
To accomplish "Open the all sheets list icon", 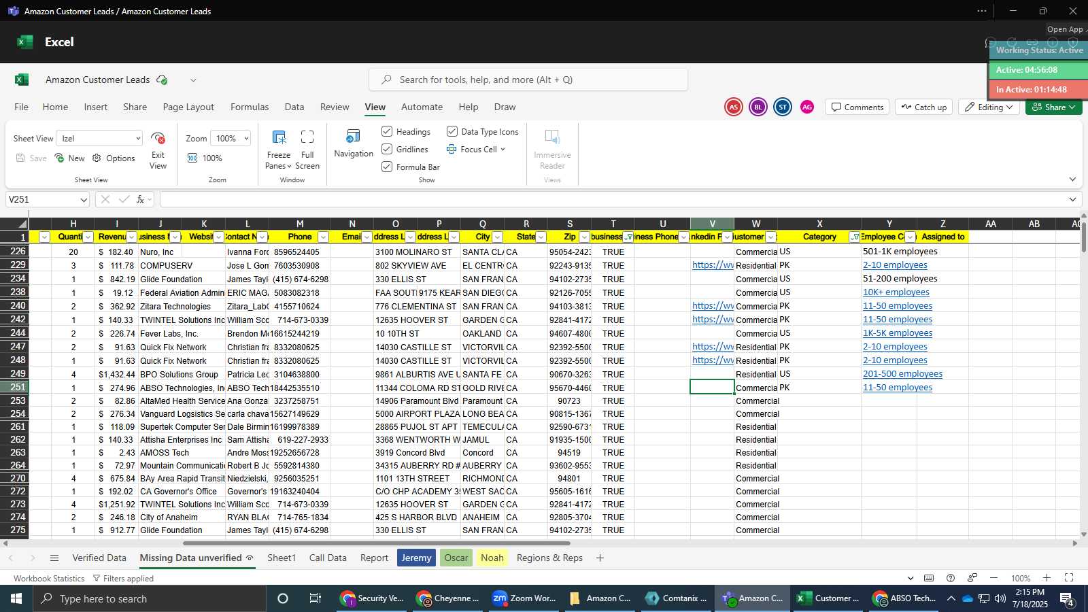I will click(54, 558).
